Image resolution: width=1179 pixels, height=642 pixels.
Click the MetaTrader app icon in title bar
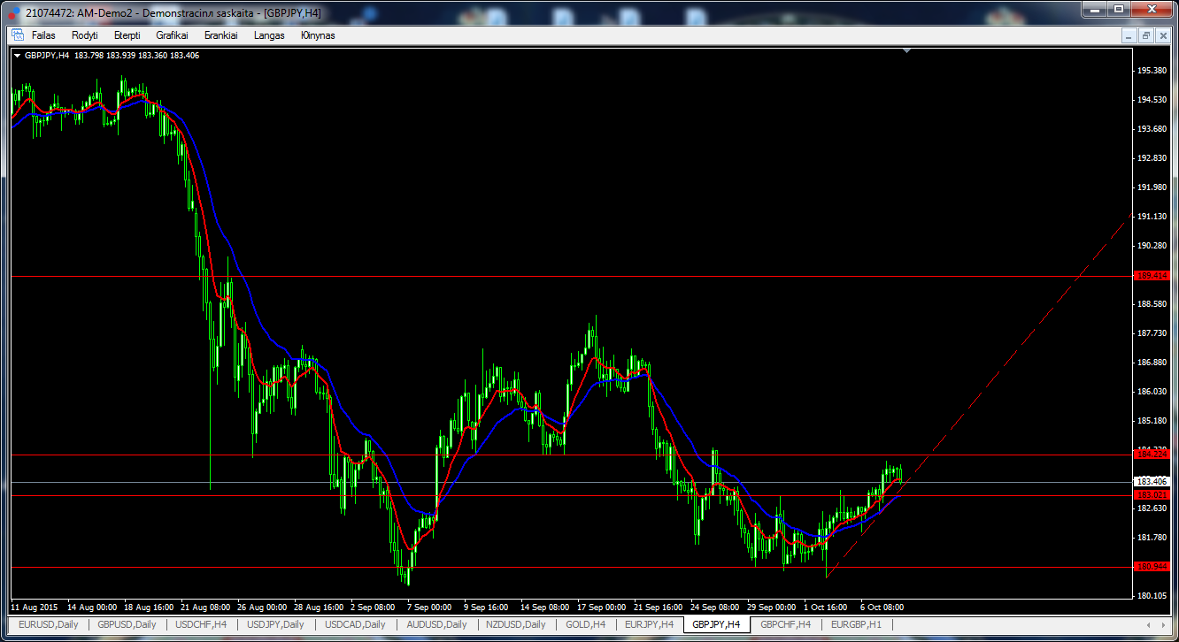13,12
